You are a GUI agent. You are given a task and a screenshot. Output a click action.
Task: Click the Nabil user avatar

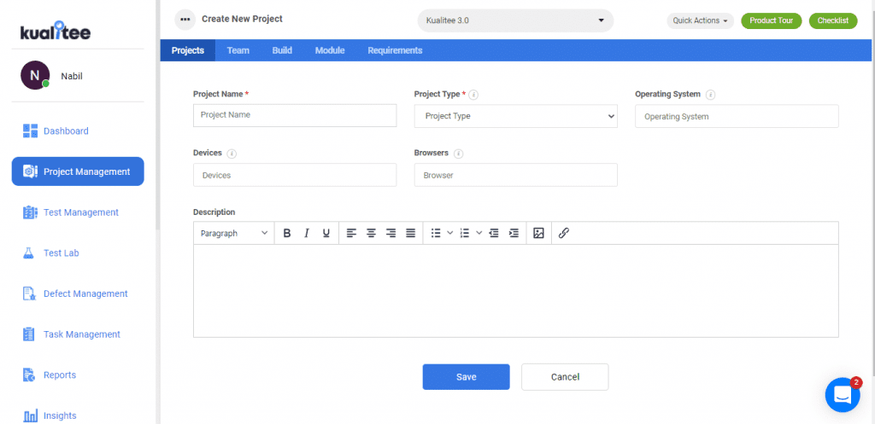pyautogui.click(x=35, y=75)
